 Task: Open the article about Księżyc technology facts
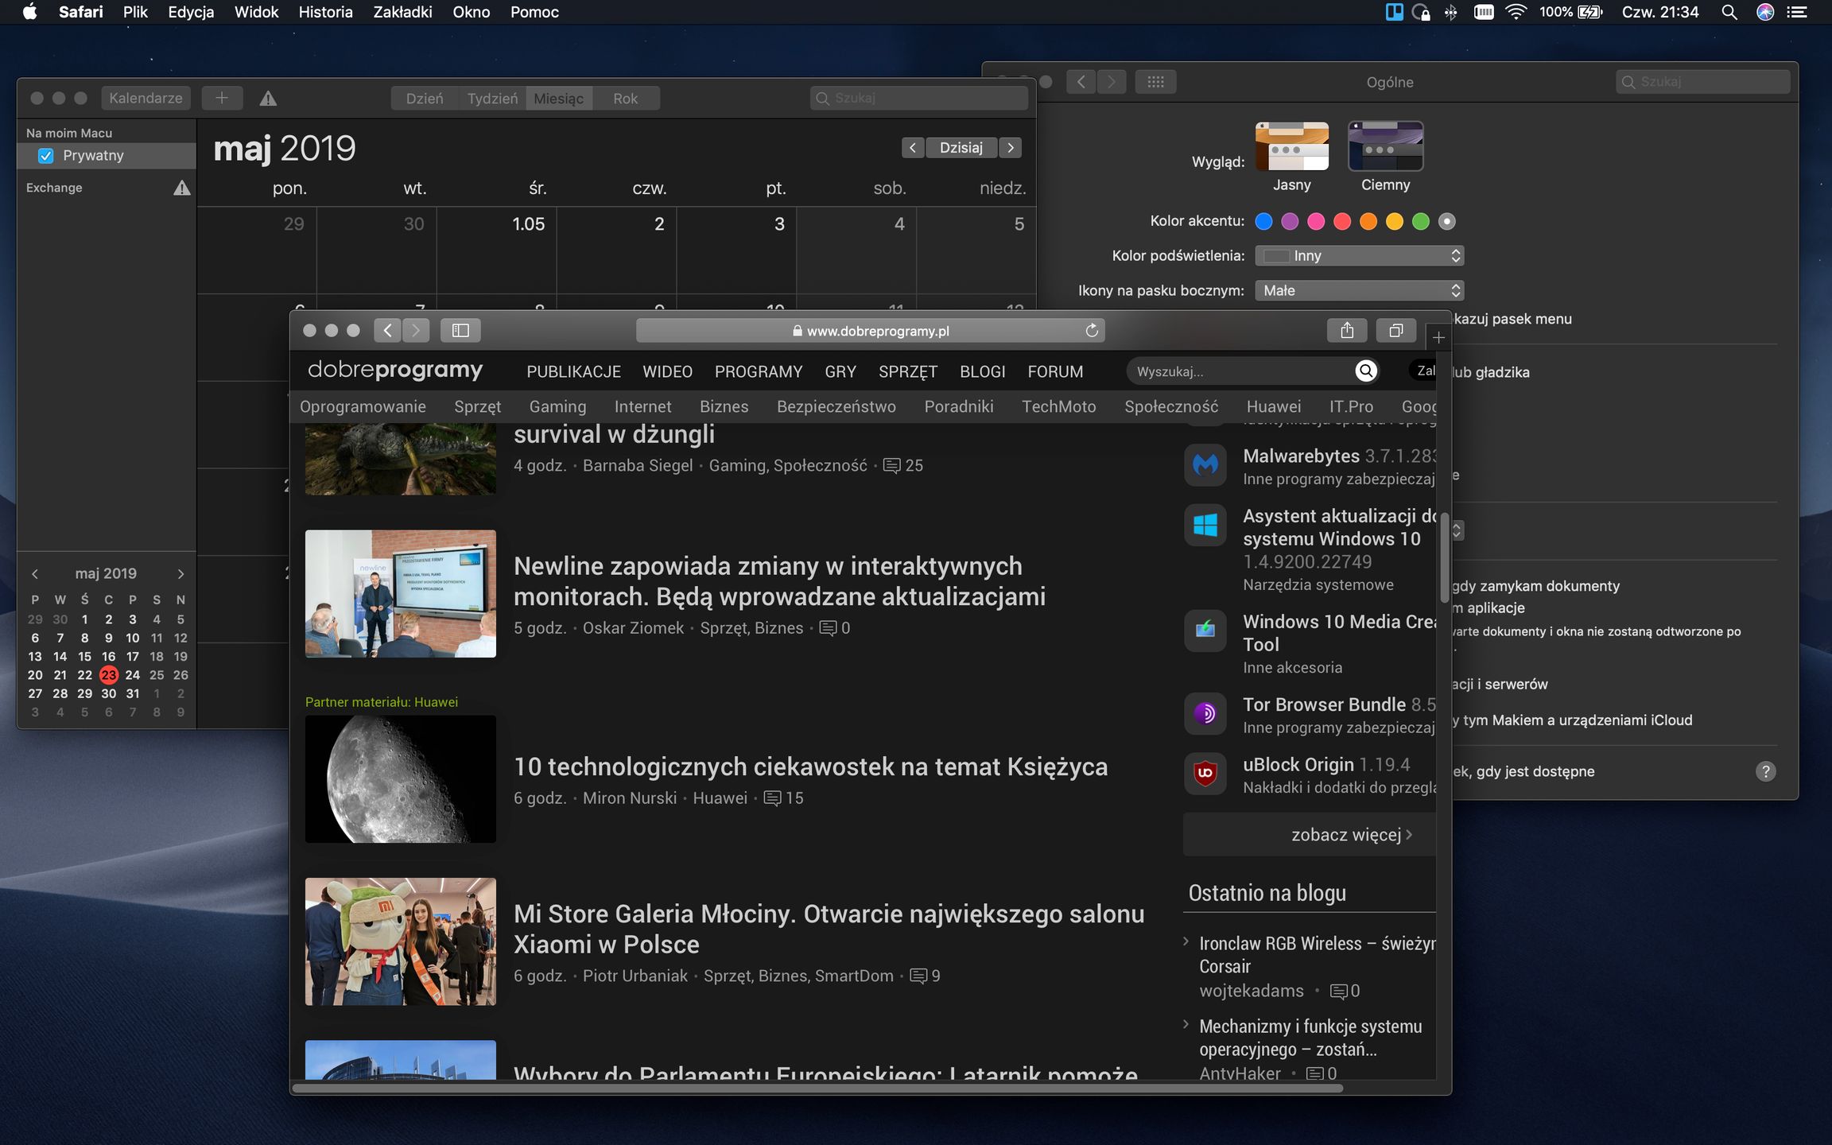809,766
